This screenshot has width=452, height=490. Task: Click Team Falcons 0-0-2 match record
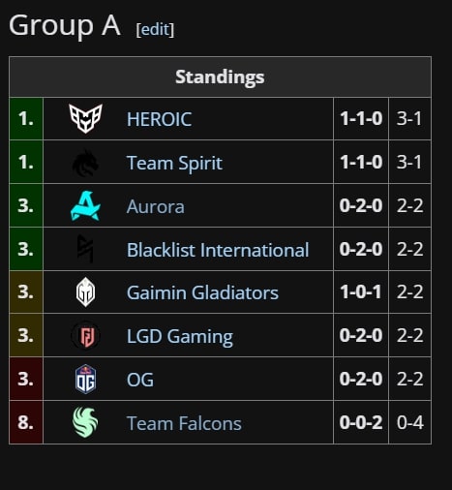click(361, 422)
